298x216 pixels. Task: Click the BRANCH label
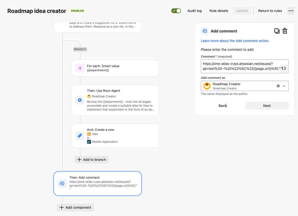(x=80, y=49)
